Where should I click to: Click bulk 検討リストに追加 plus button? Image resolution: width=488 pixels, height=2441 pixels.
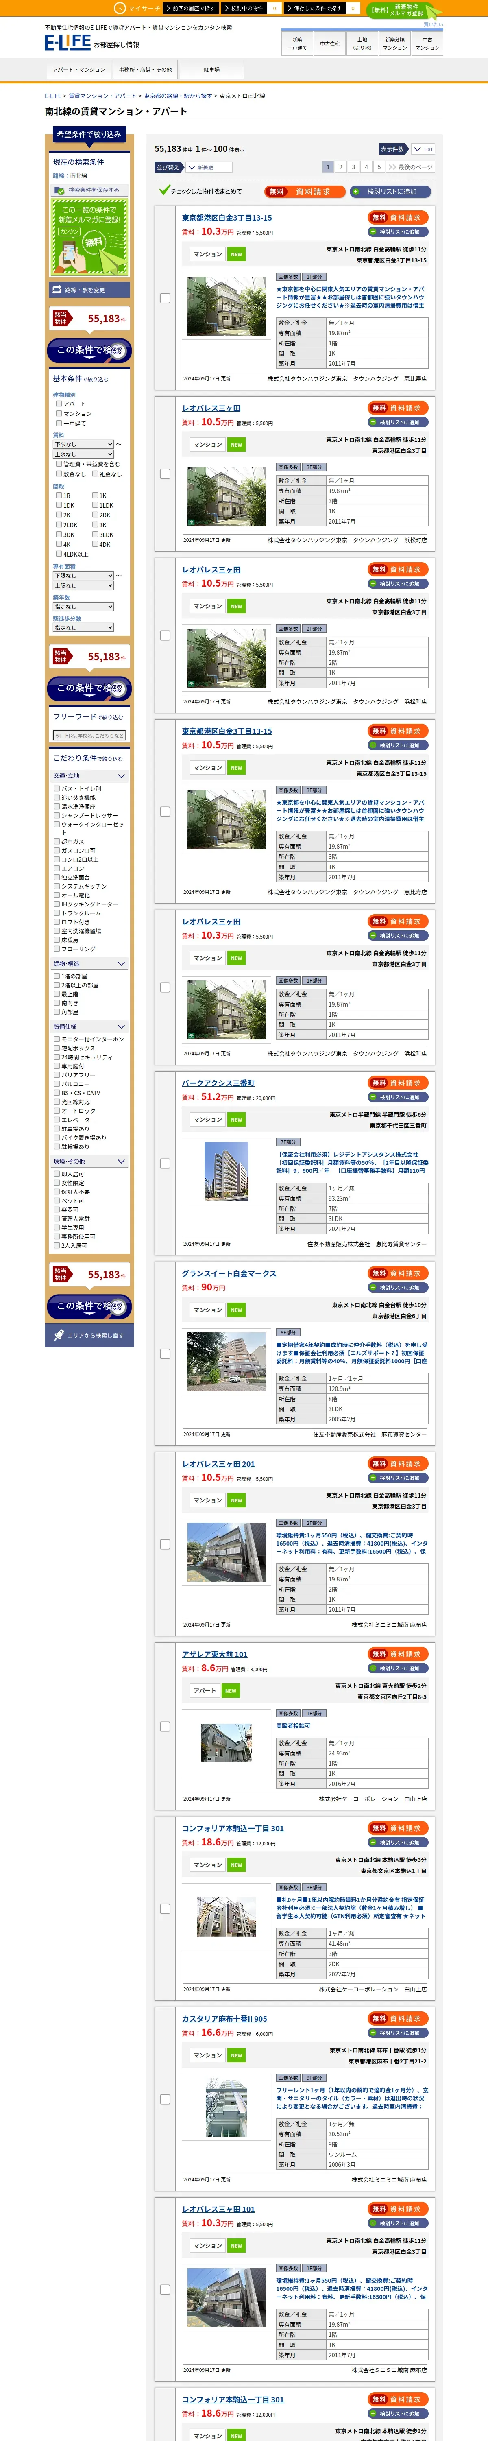390,191
